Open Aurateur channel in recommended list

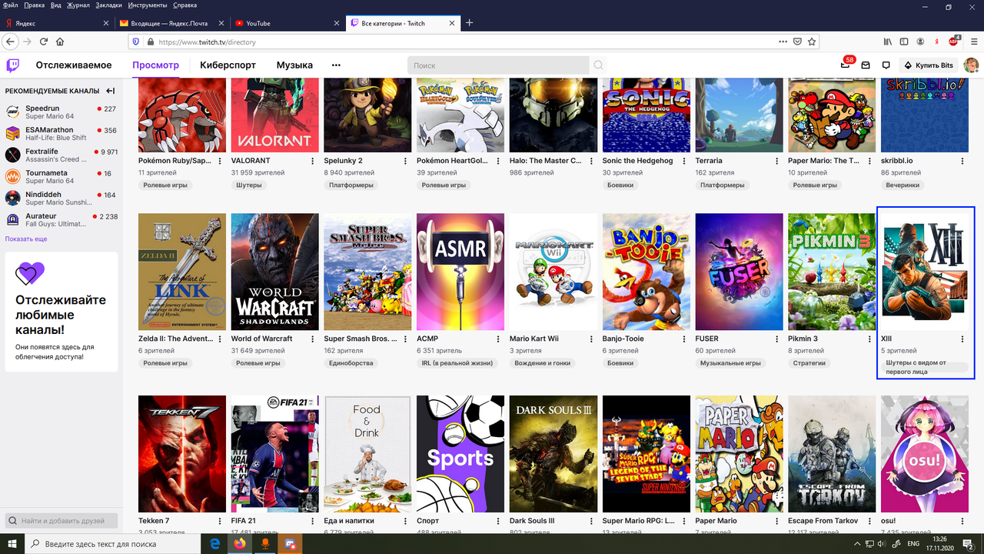tap(61, 220)
